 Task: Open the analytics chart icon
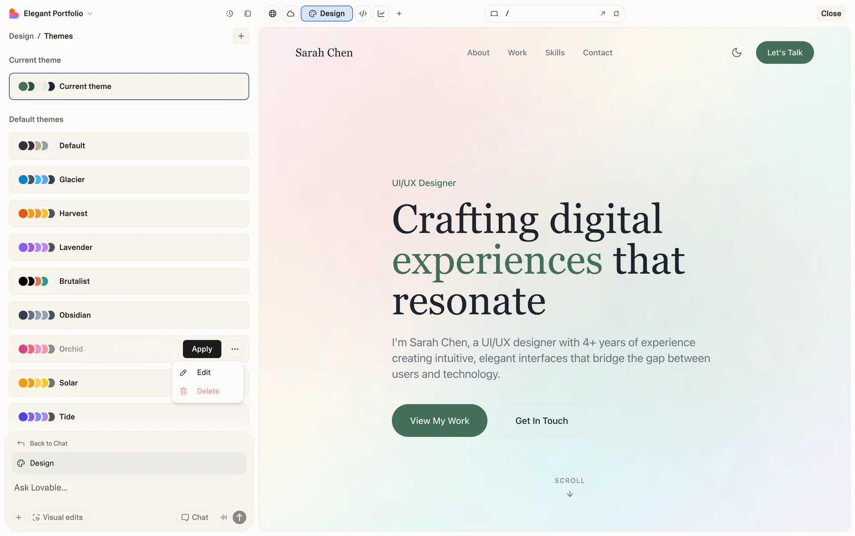click(381, 13)
